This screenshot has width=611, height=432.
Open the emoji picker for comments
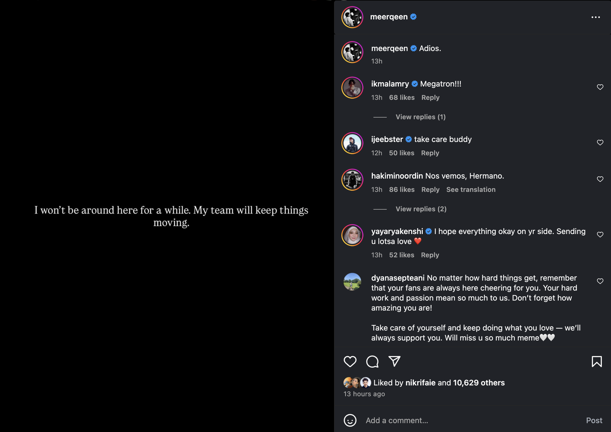350,420
